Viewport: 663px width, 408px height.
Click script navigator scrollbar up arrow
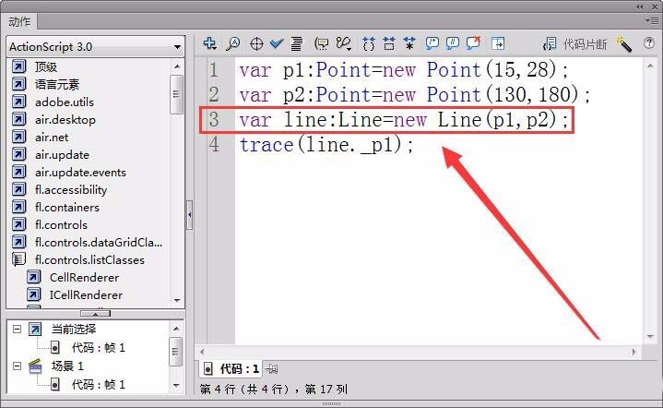(x=176, y=329)
